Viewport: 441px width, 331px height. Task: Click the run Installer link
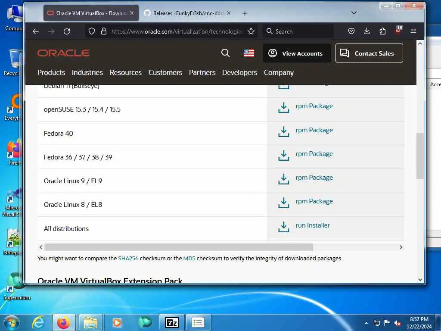coord(313,225)
